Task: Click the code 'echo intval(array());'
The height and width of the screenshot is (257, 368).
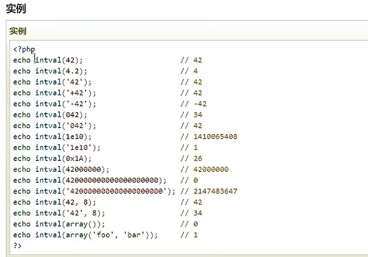Action: (59, 224)
